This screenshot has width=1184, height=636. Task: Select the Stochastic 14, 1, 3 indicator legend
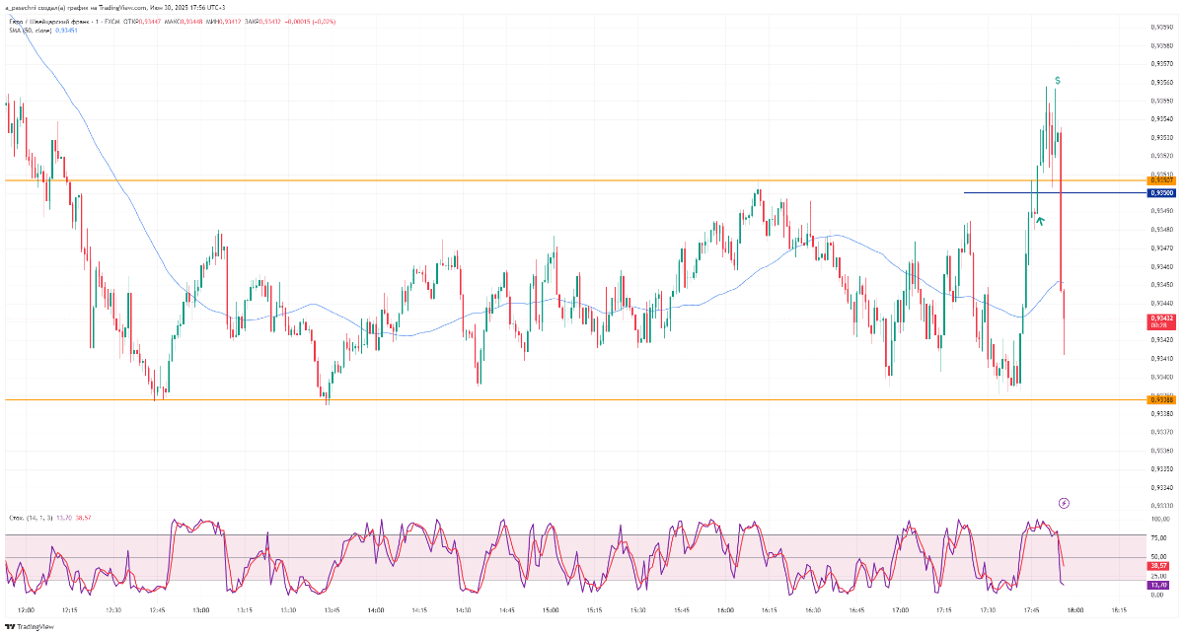tap(28, 518)
